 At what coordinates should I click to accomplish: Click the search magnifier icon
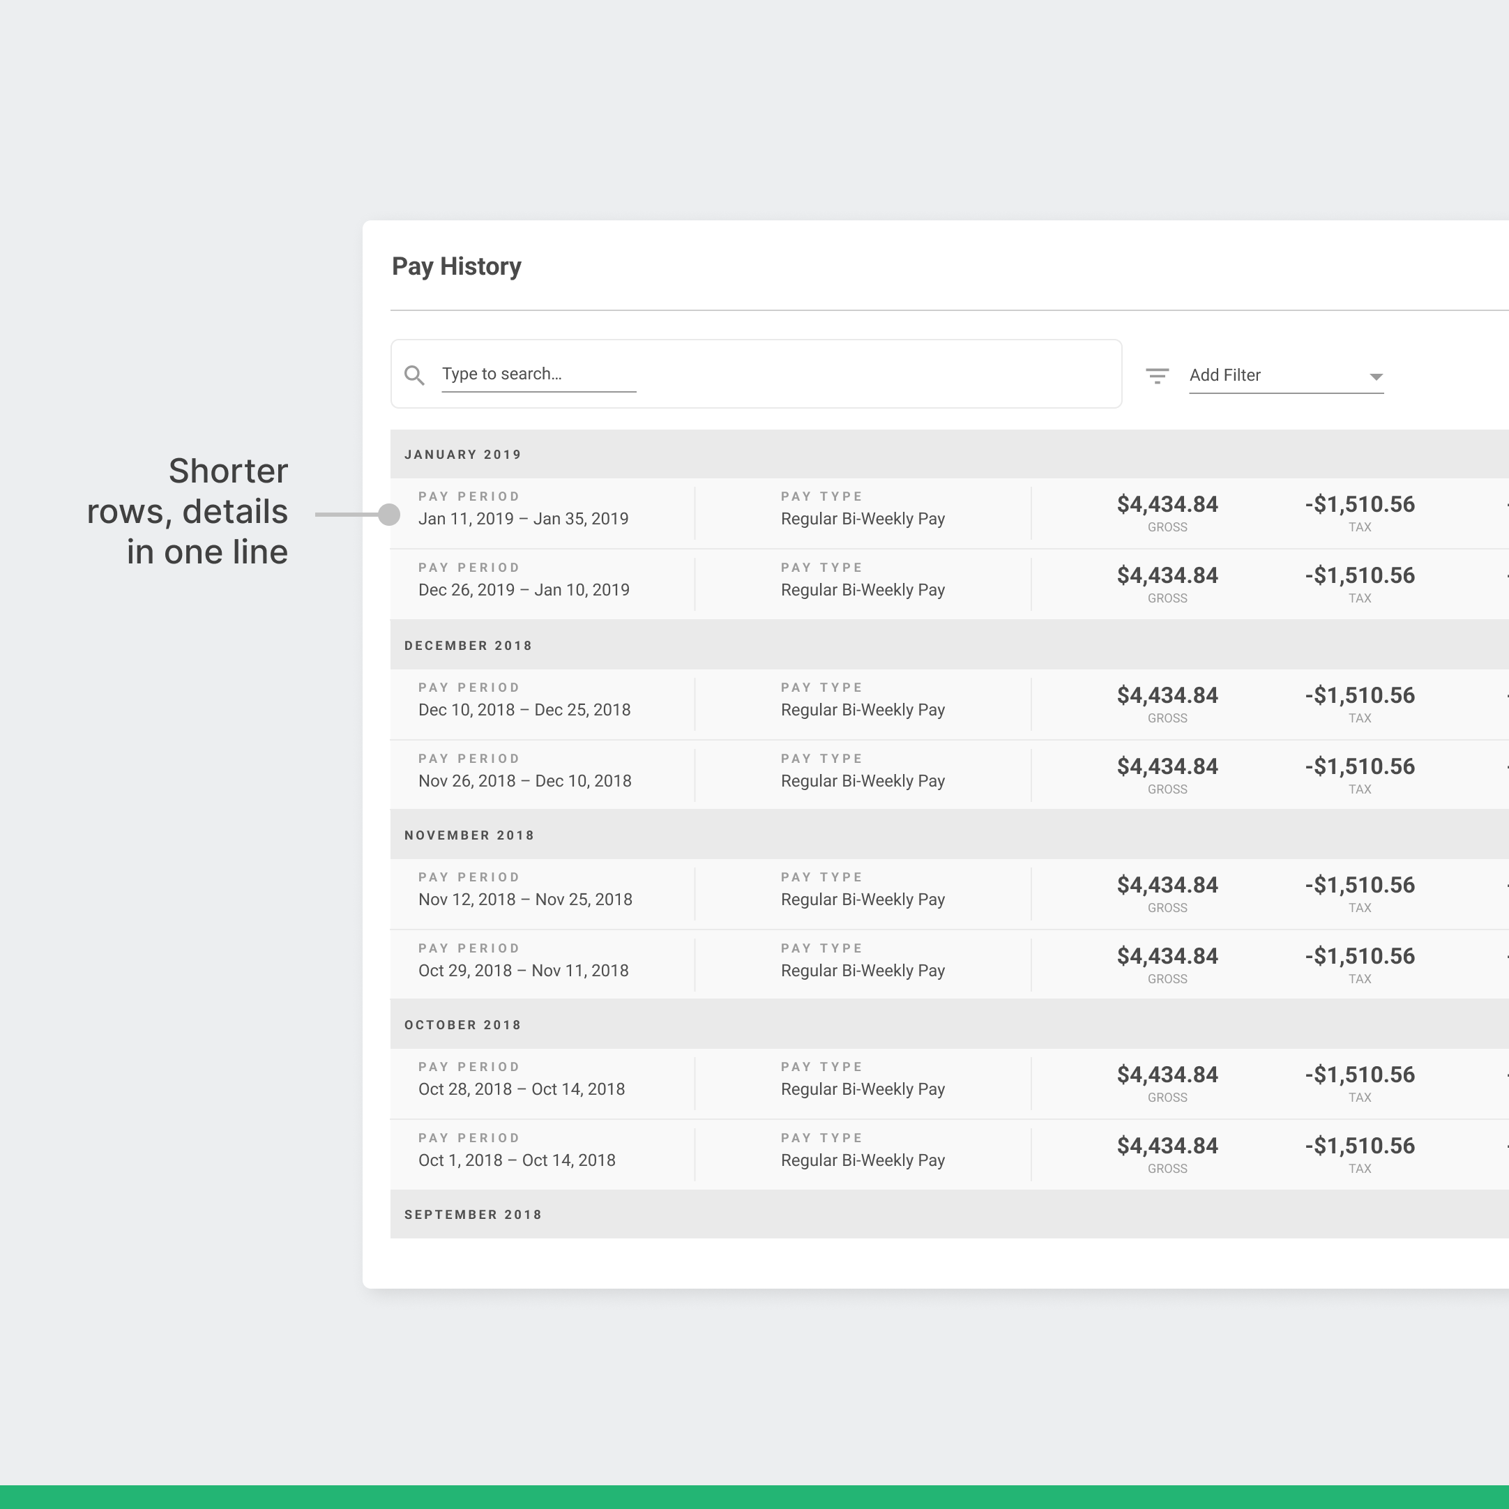(x=415, y=376)
